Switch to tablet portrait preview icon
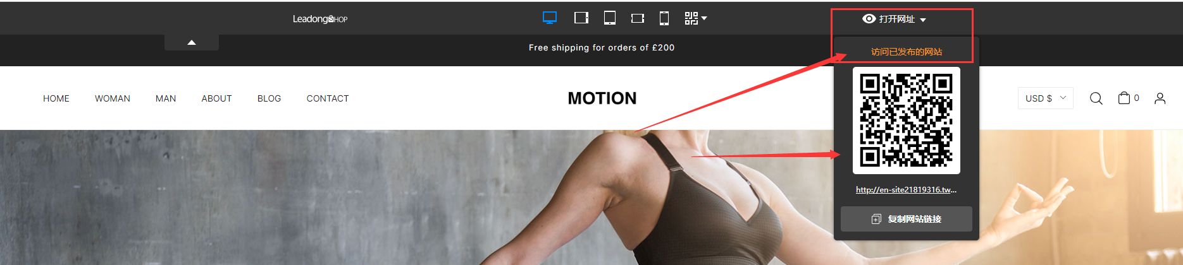 click(x=610, y=18)
